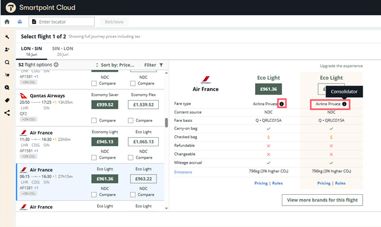This screenshot has height=227, width=381.
Task: Click the flight list scroll up arrow
Action: pyautogui.click(x=167, y=73)
